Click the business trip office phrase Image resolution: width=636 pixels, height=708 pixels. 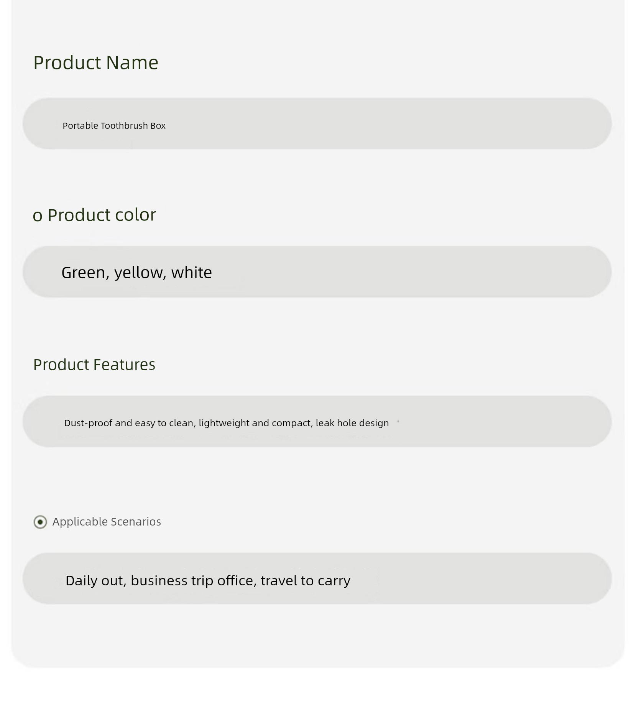click(x=193, y=581)
